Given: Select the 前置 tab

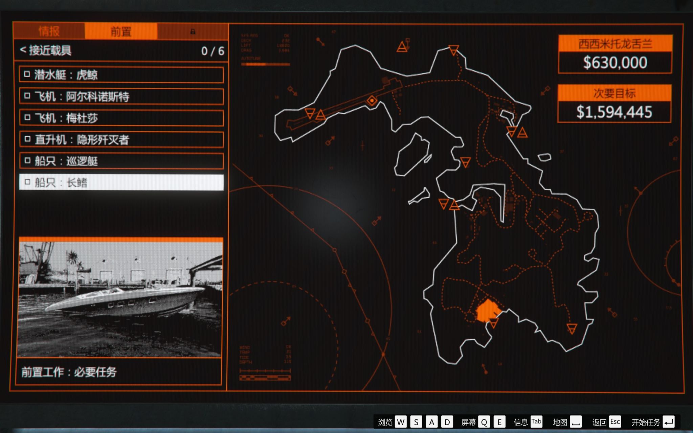Looking at the screenshot, I should coord(121,31).
